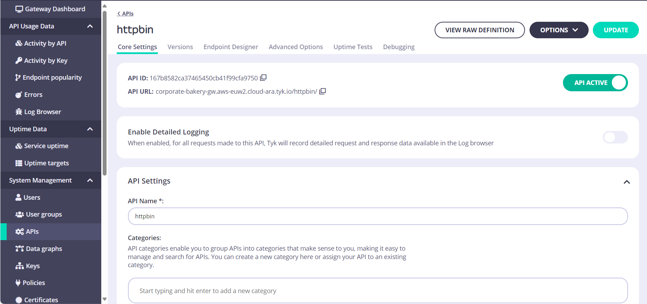Screen dimensions: 647x304
Task: Click the API Name input field
Action: [377, 216]
